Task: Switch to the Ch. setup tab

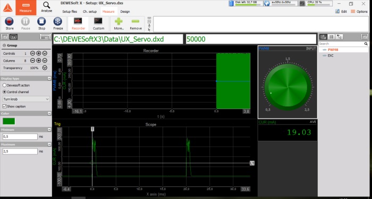Action: (x=90, y=11)
